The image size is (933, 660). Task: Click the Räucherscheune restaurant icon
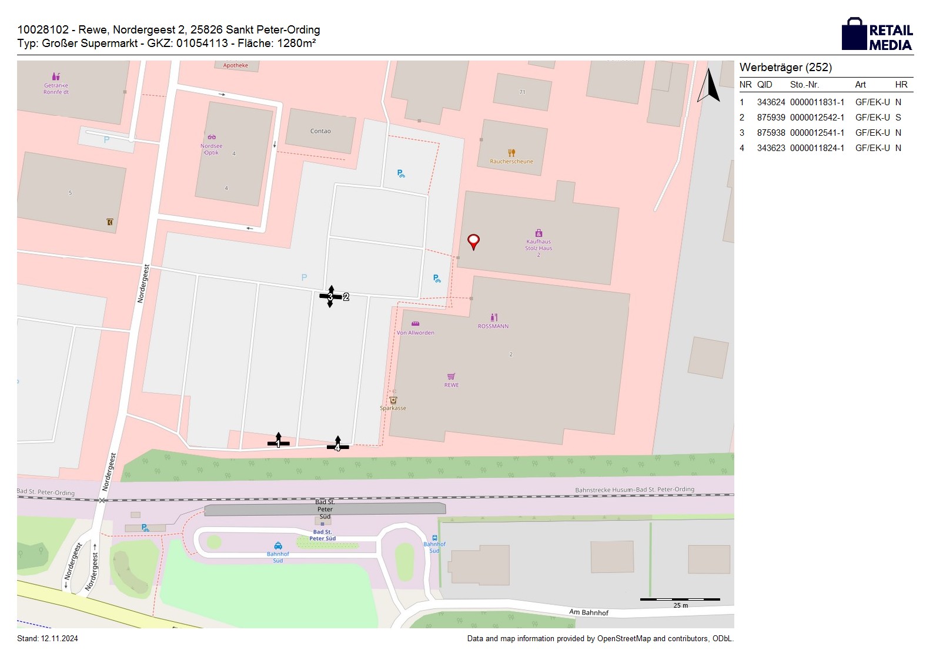tap(511, 153)
